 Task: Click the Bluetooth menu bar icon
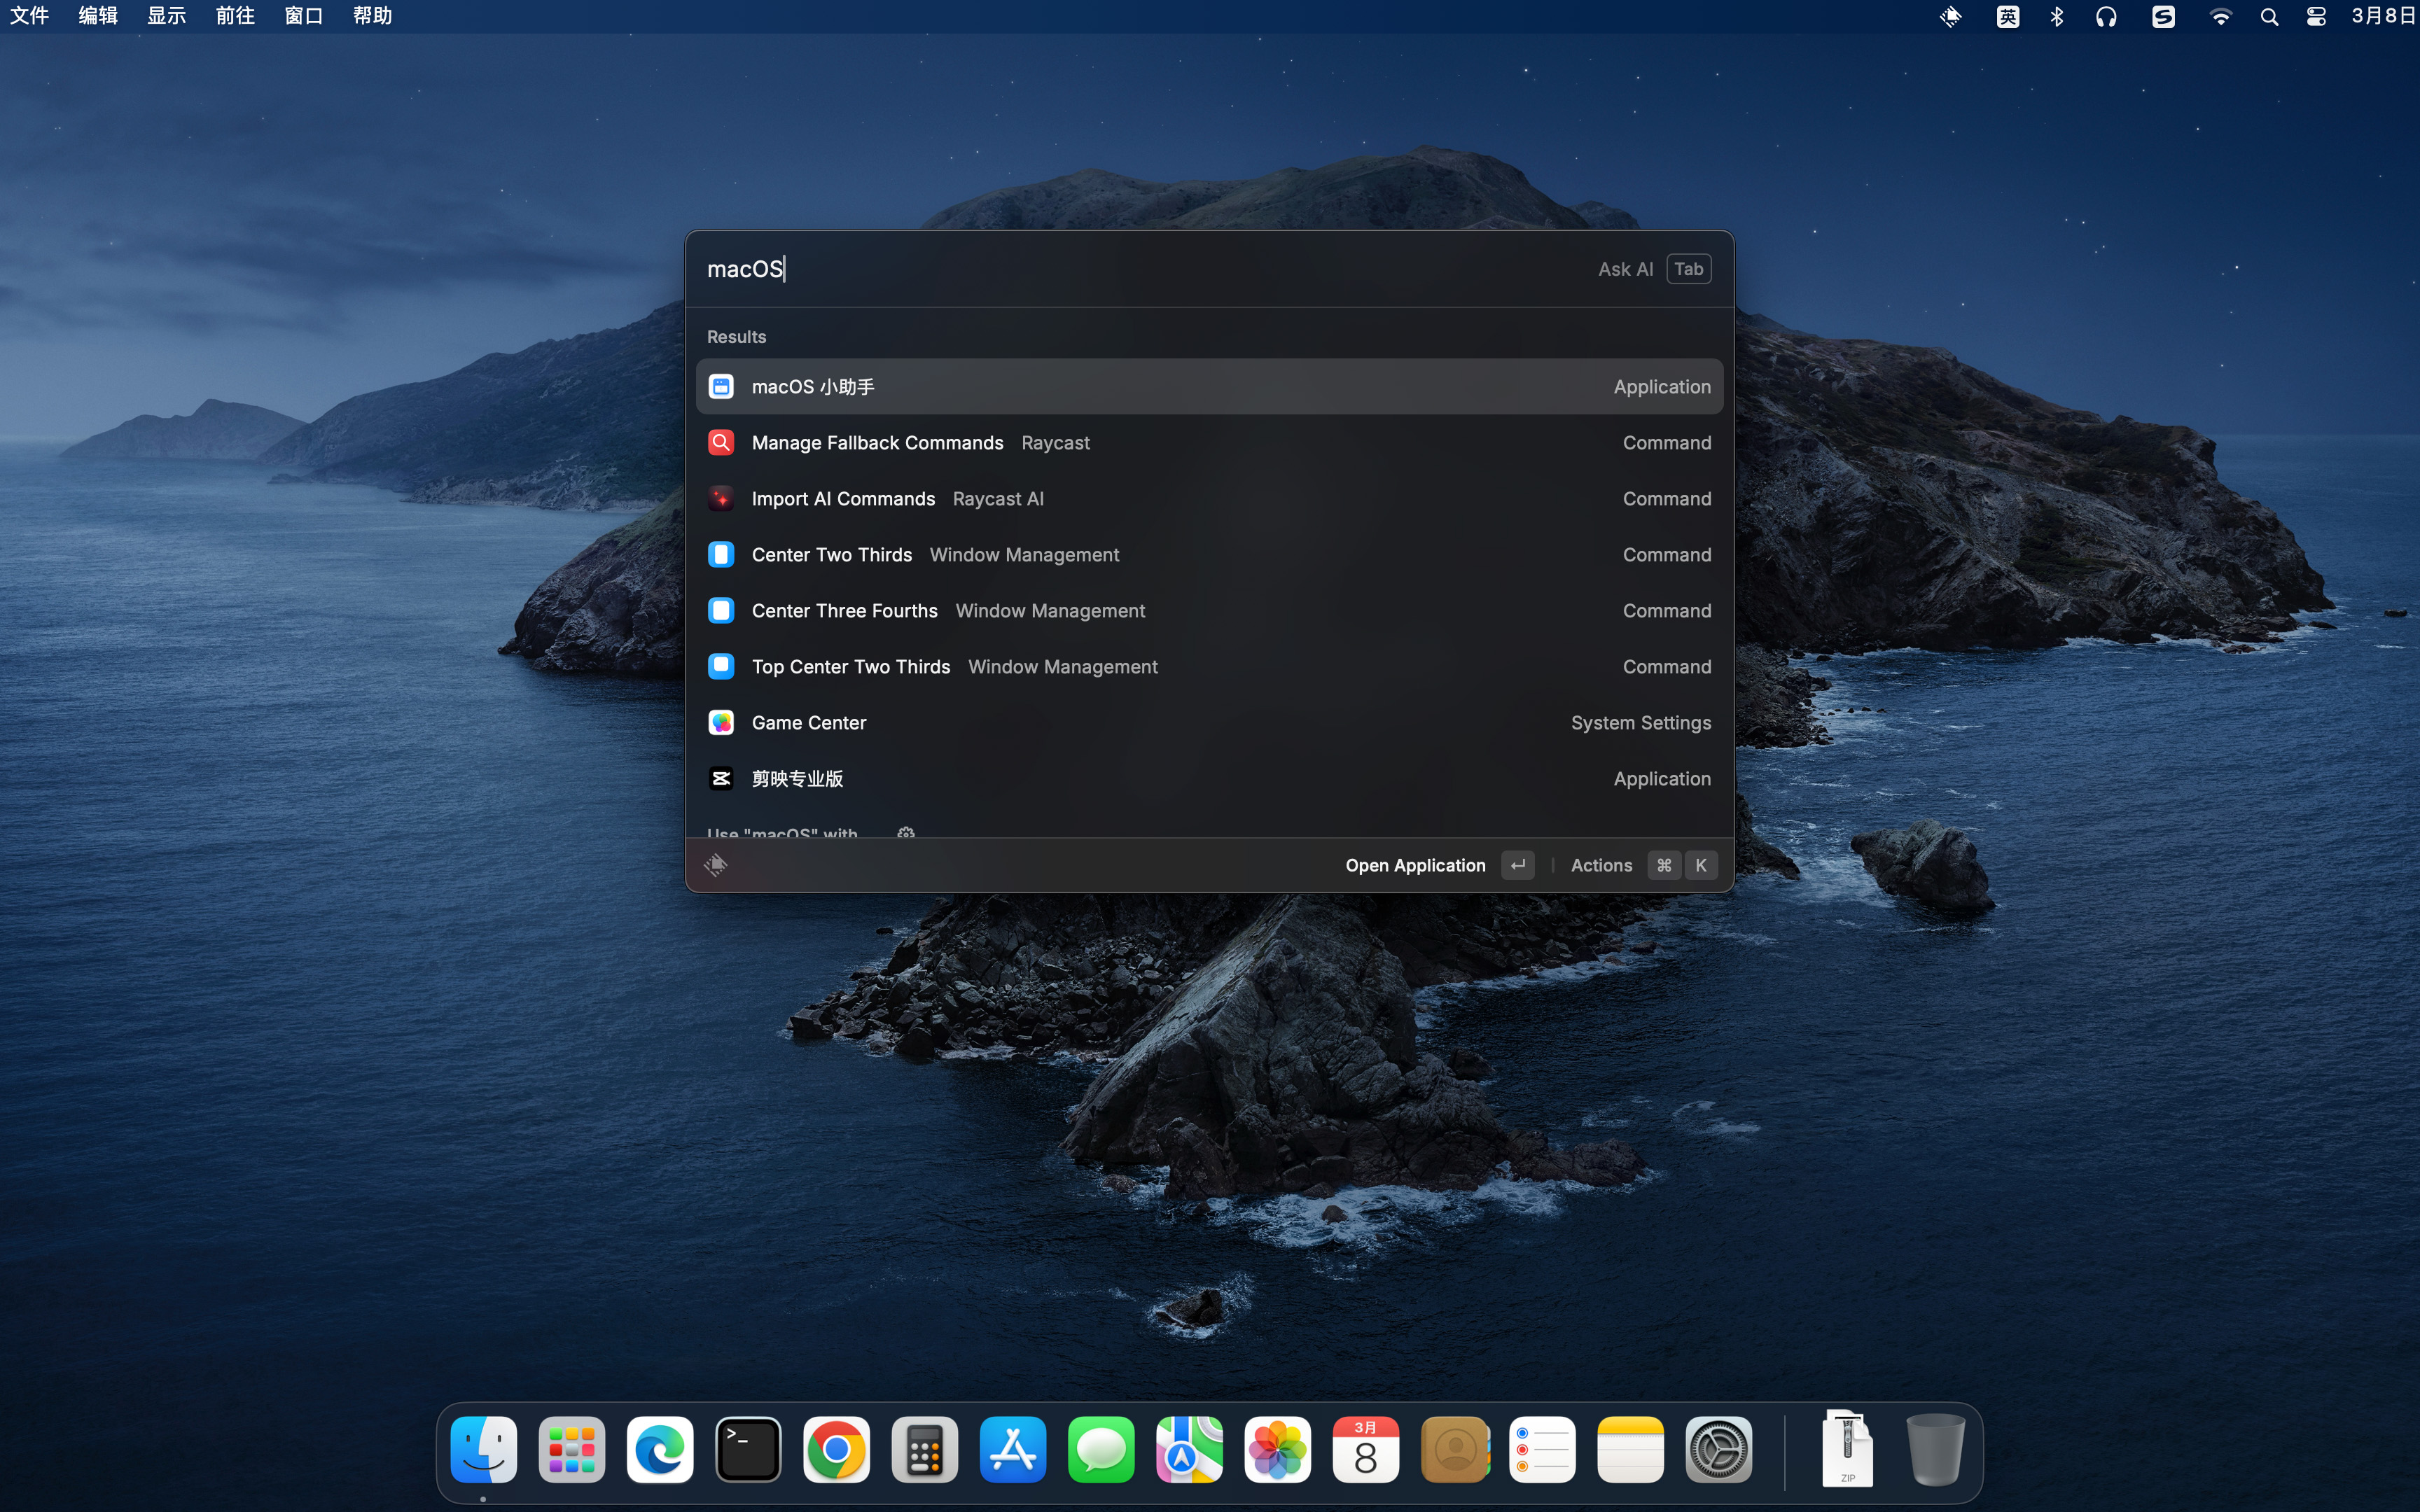click(x=2057, y=17)
